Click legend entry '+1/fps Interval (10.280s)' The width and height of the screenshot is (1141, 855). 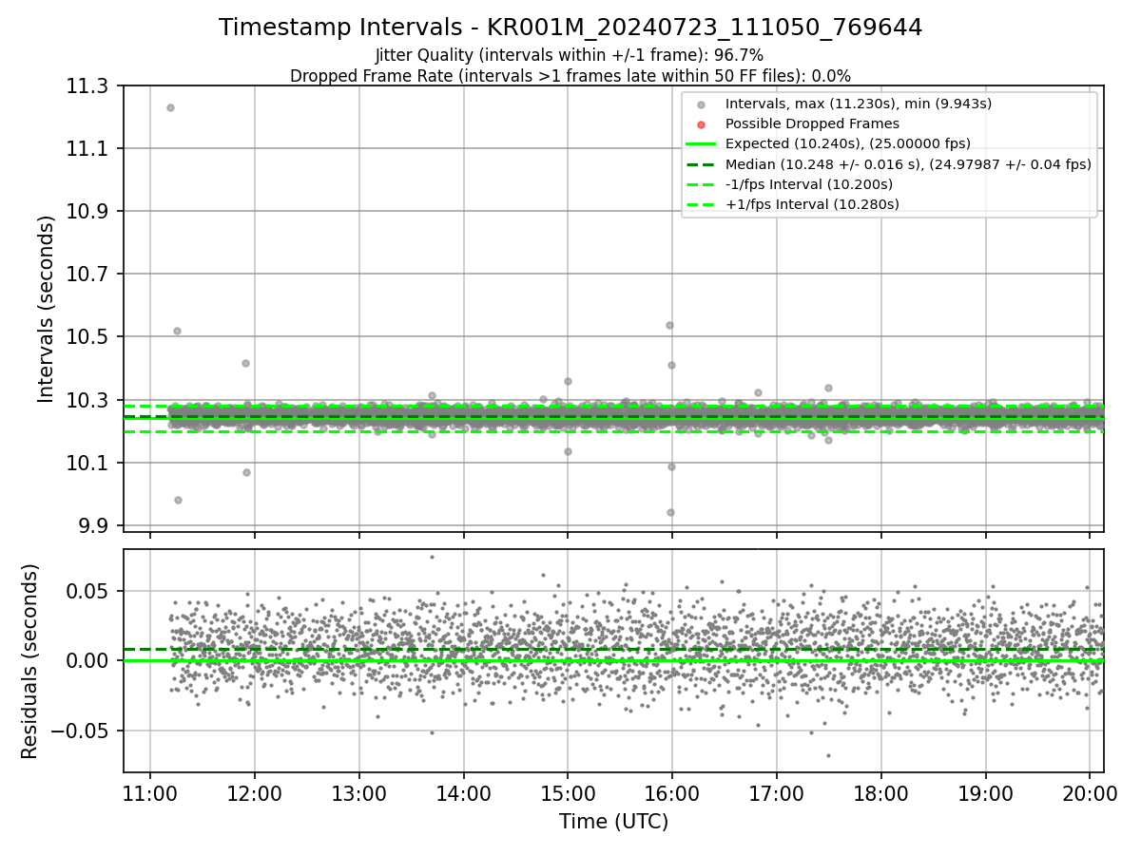coord(812,204)
